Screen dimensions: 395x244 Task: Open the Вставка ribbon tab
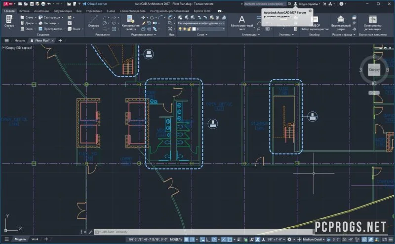tap(24, 11)
